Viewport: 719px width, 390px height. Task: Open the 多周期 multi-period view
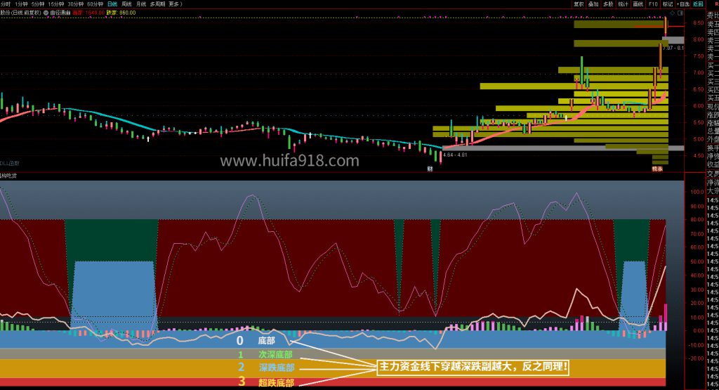(157, 4)
